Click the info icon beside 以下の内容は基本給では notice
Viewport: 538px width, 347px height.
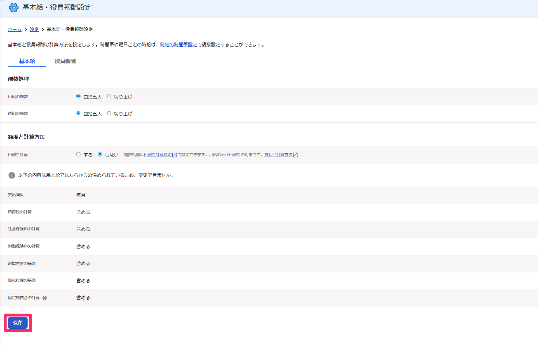click(12, 175)
